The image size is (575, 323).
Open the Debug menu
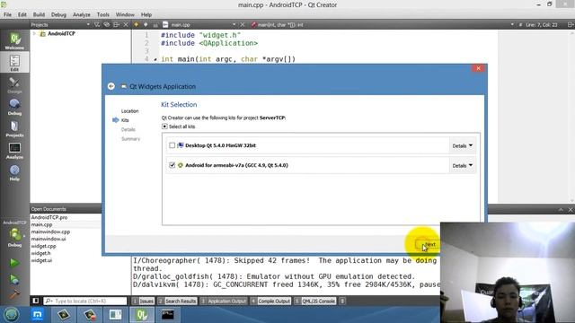tap(58, 14)
